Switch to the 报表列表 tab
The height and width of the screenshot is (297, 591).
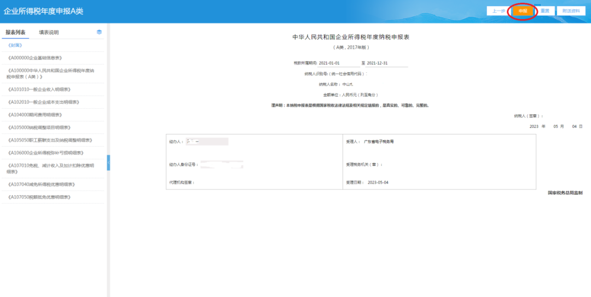(x=15, y=32)
